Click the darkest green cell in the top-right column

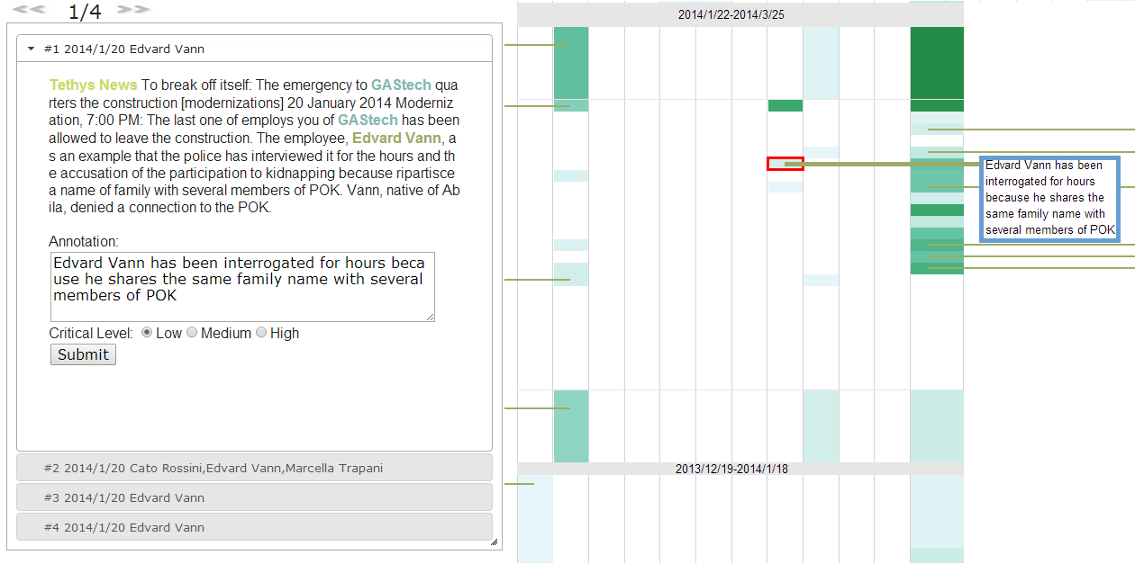[x=936, y=63]
